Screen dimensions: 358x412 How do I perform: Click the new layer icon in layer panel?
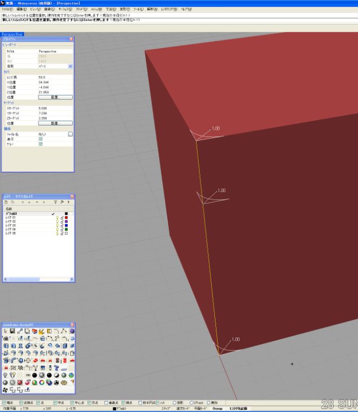tap(6, 202)
